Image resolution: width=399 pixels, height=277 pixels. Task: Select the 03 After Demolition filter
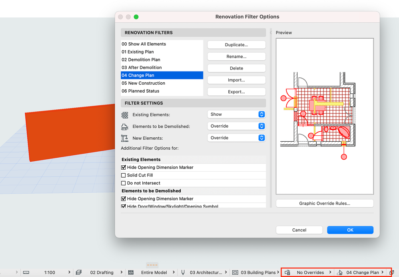(162, 67)
